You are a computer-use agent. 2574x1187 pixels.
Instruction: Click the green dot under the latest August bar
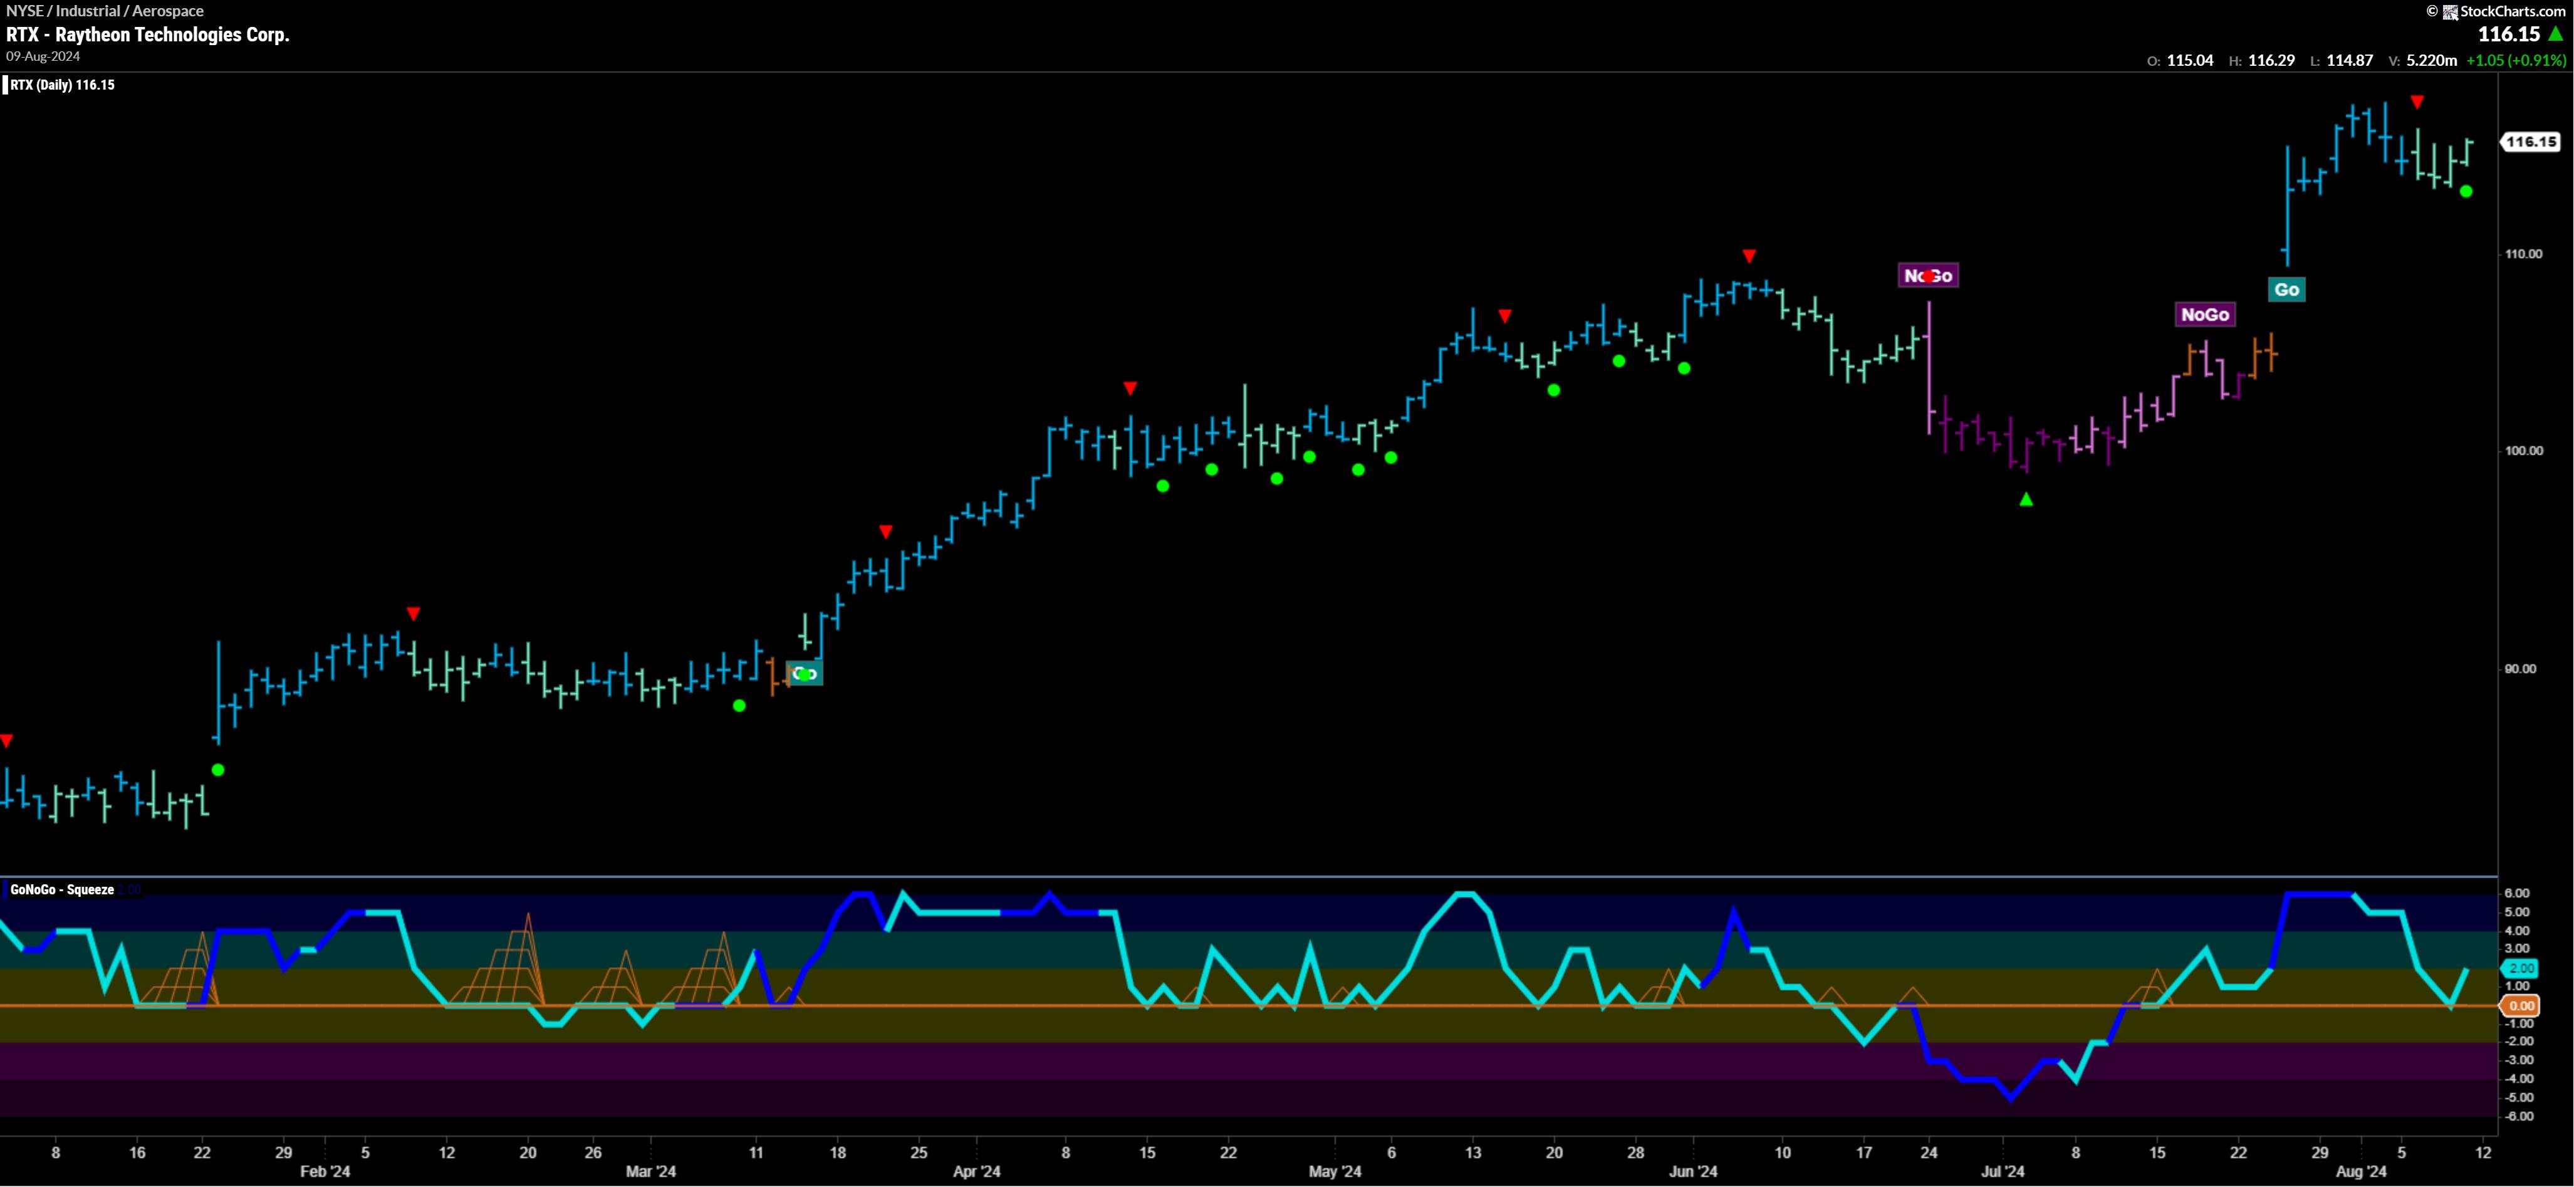point(2465,191)
